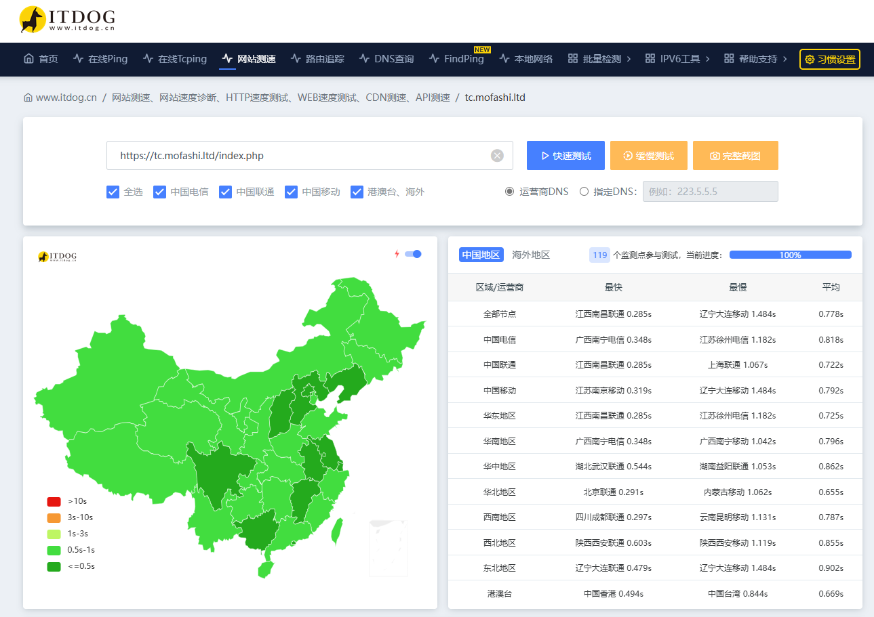Open 习惯设置 preferences button
The image size is (874, 617).
[830, 60]
